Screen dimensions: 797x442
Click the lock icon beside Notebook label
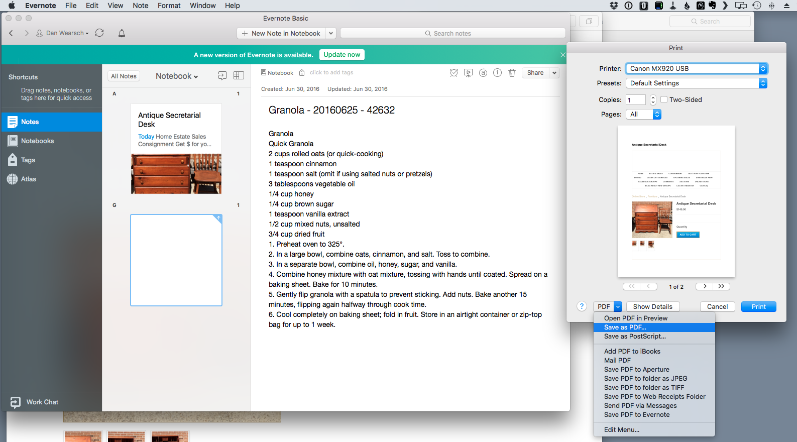tap(302, 73)
